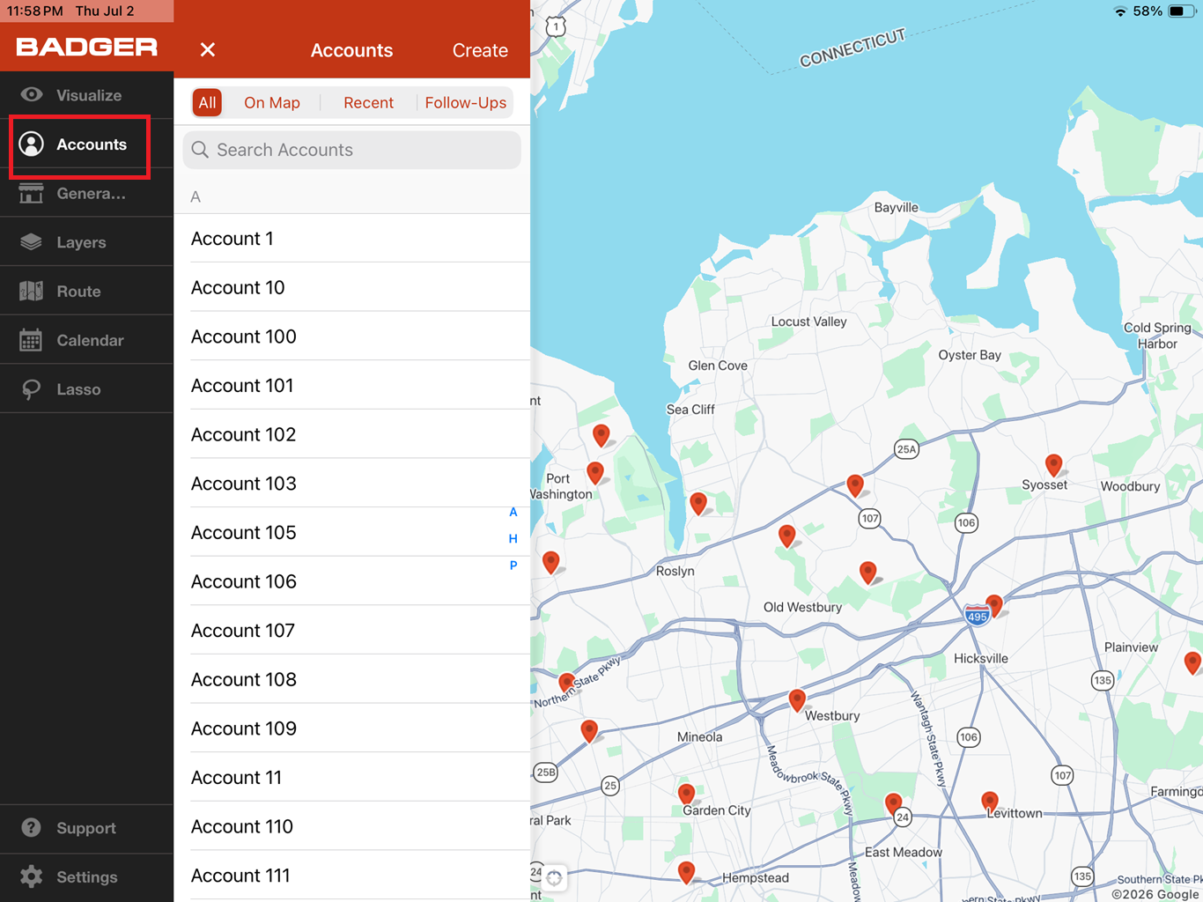Tap the Create button

[480, 50]
